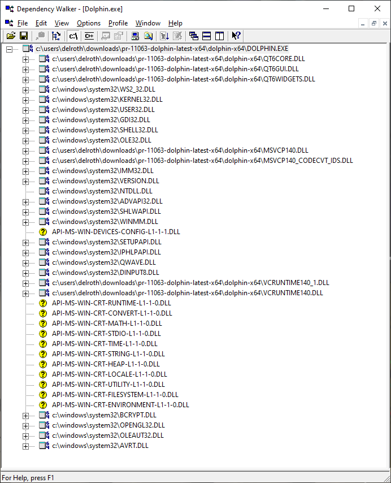Viewport: 391px width, 483px height.
Task: Open the Options menu
Action: (89, 23)
